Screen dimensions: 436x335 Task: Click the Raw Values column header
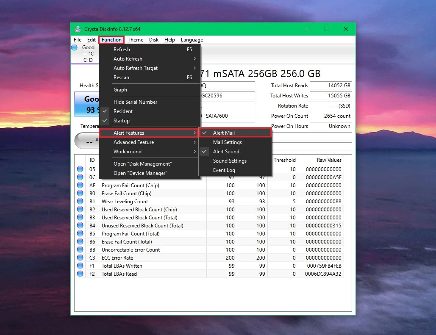pyautogui.click(x=321, y=160)
